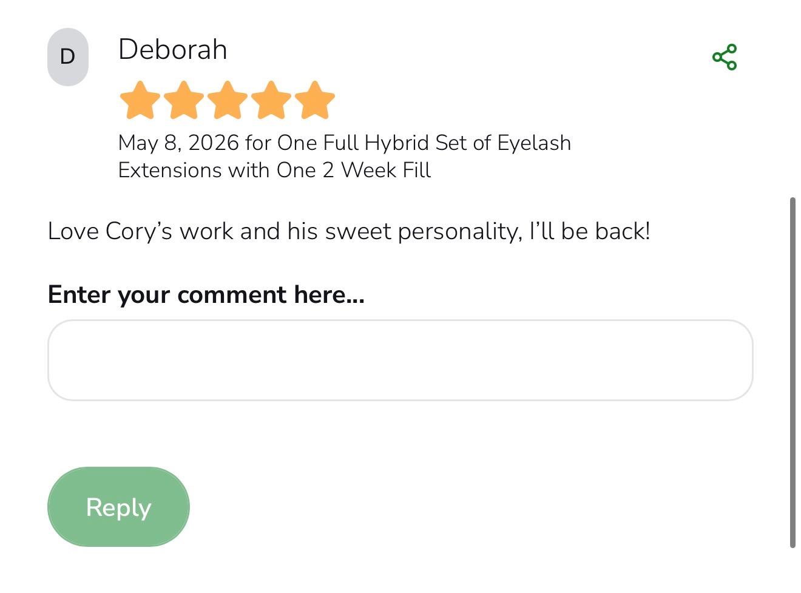The height and width of the screenshot is (593, 801).
Task: Click the scrollbar track above the thumb
Action: 793,97
